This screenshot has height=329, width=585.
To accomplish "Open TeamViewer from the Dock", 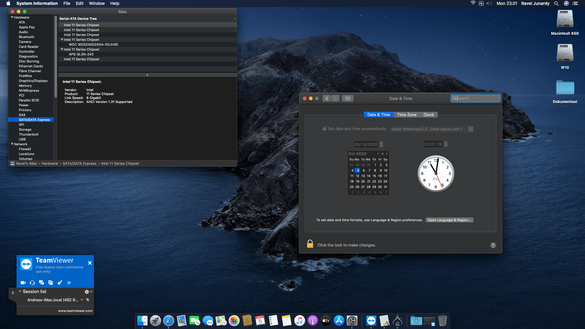I will [371, 320].
